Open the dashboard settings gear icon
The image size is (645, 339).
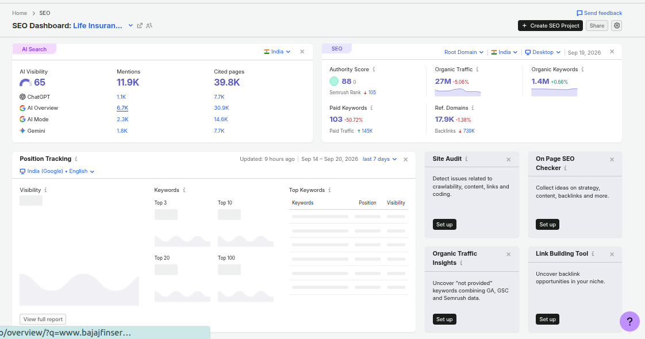pyautogui.click(x=617, y=25)
